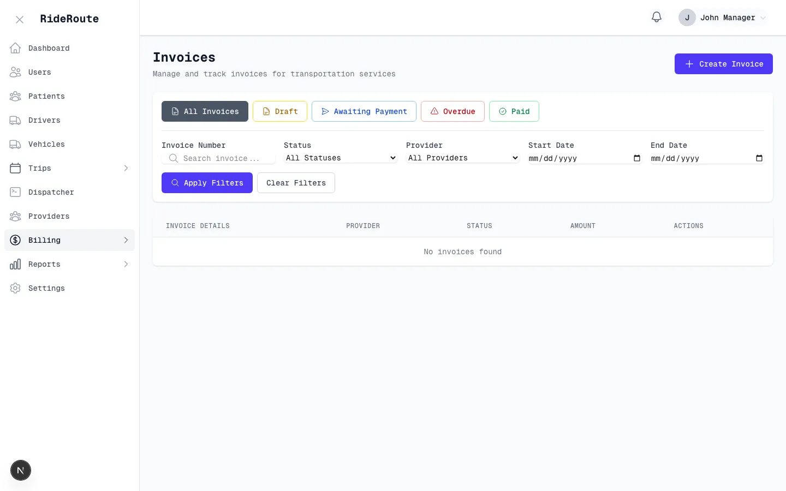
Task: Click the Trips calendar icon
Action: (x=15, y=168)
